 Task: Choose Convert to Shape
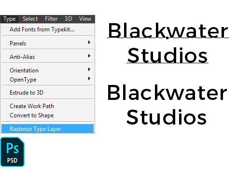(x=47, y=115)
